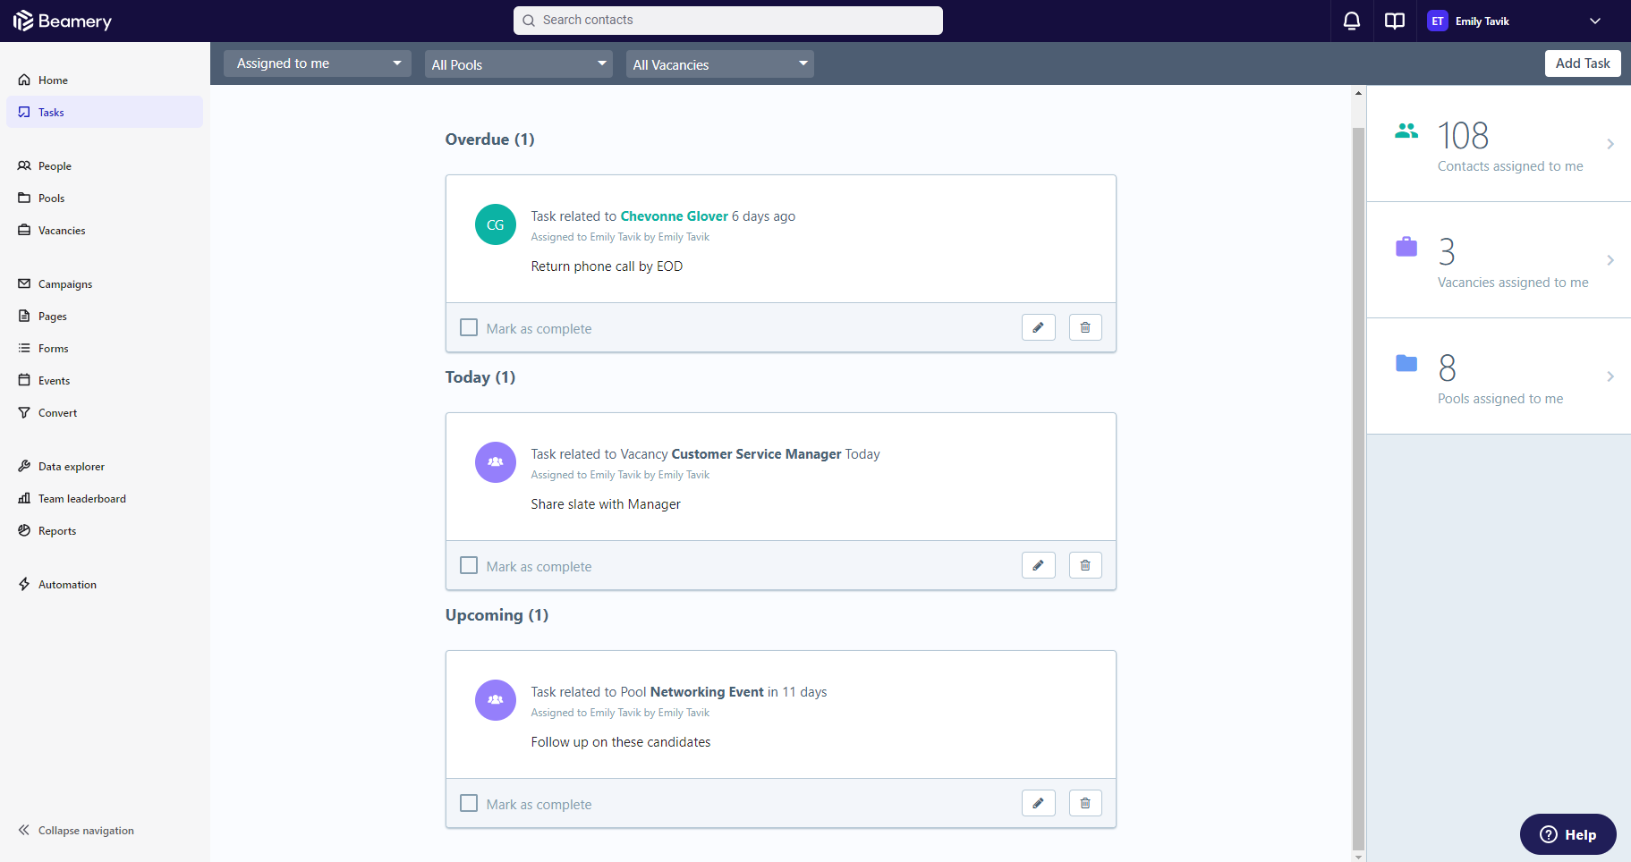Focus the Search contacts field
The width and height of the screenshot is (1631, 862).
click(728, 21)
